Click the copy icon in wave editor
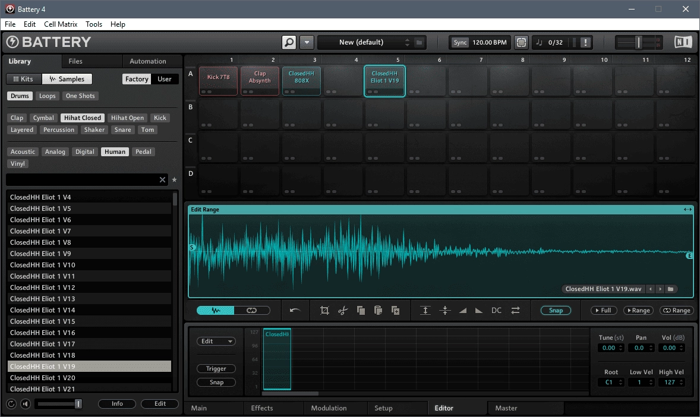This screenshot has width=700, height=417. [361, 310]
